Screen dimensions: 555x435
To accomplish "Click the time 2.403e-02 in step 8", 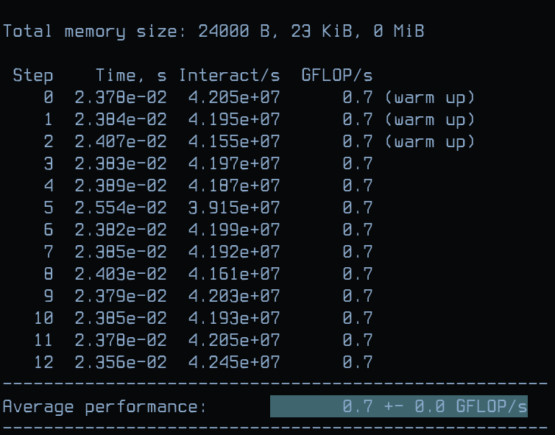I will (121, 274).
